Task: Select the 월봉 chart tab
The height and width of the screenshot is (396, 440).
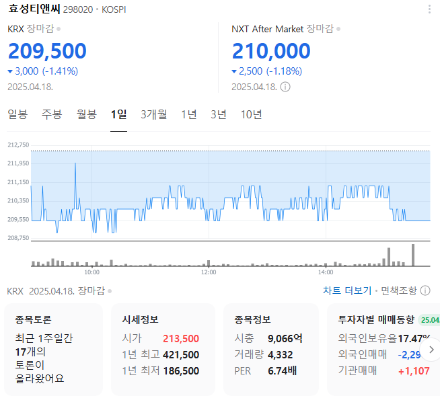Action: 87,114
